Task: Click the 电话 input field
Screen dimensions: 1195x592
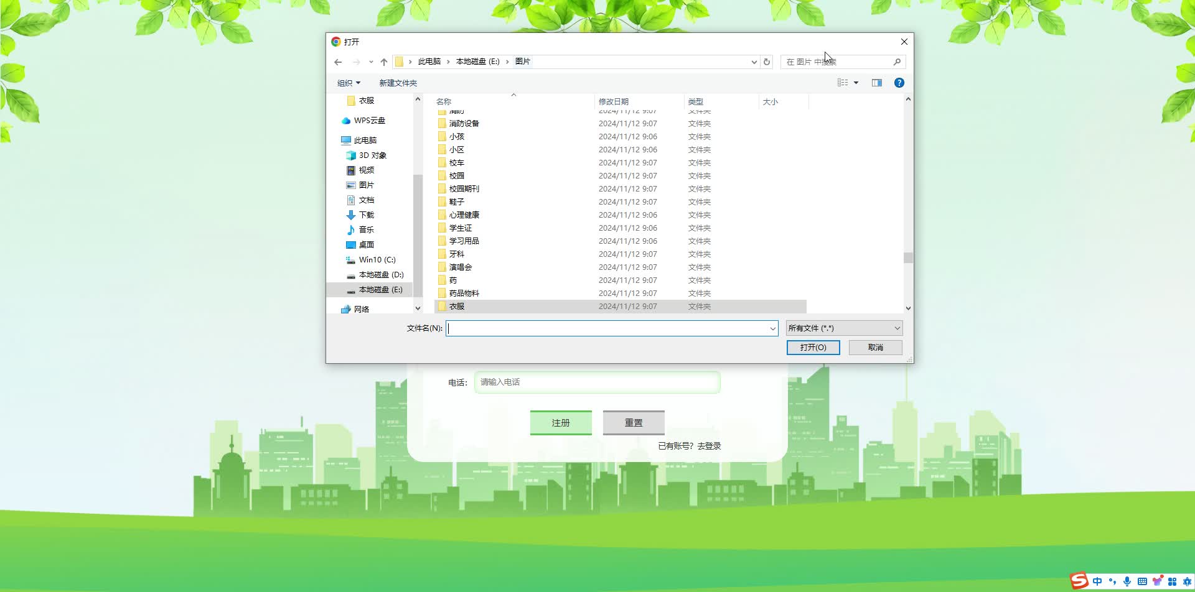Action: click(597, 382)
